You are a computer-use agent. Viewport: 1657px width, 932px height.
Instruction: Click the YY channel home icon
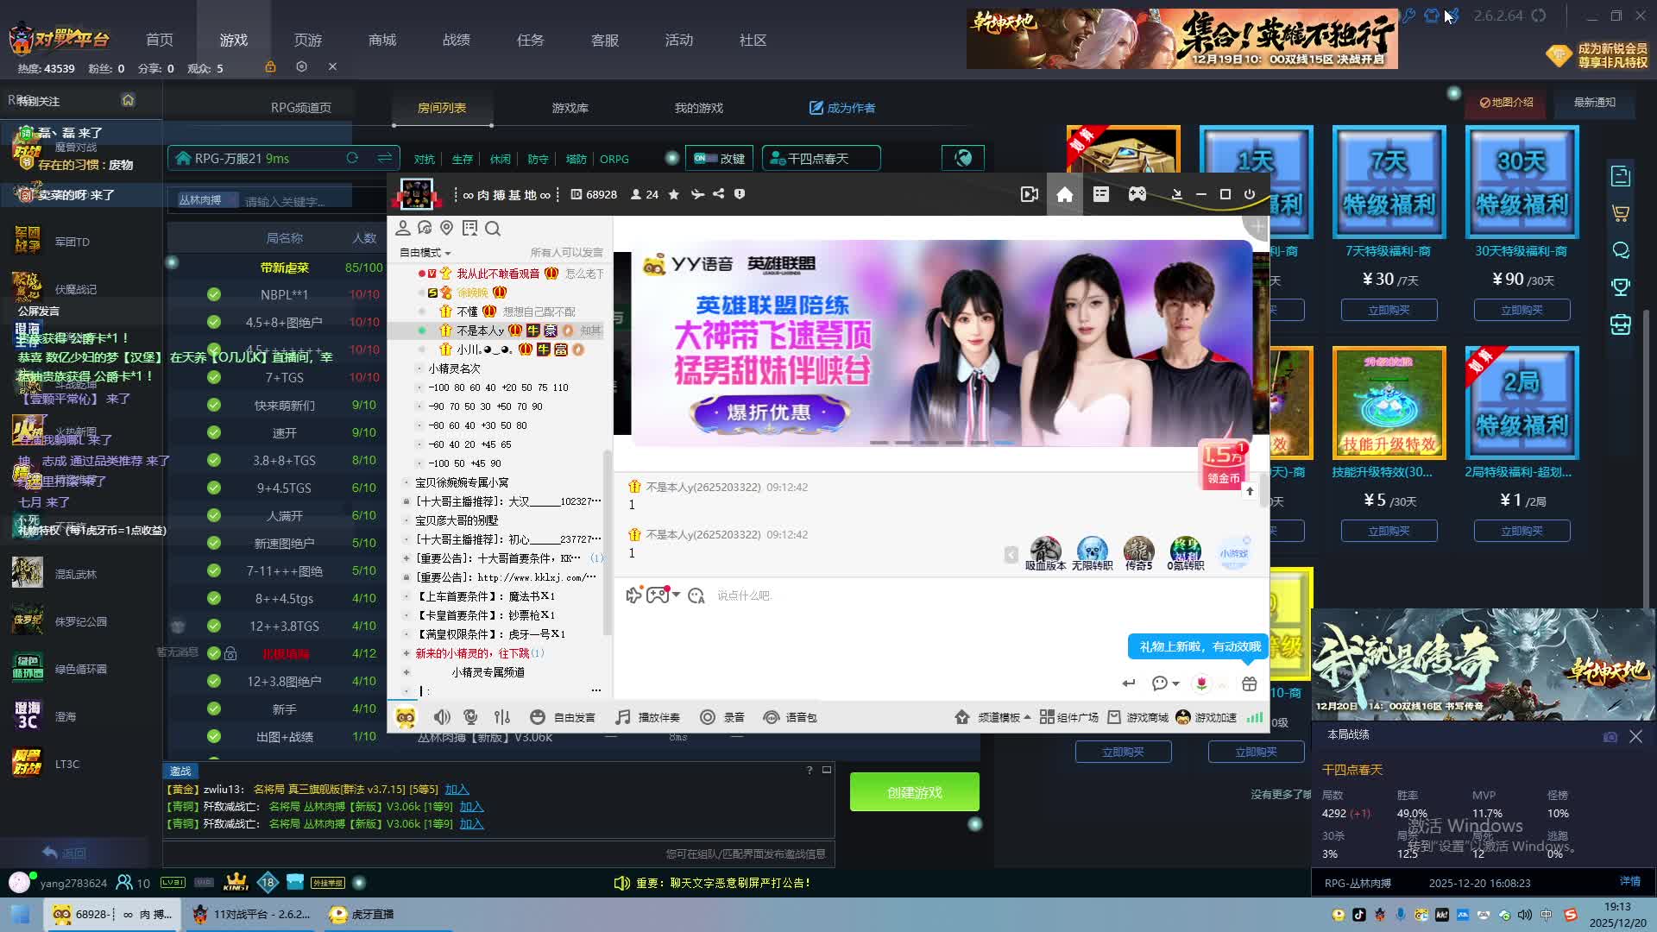coord(1064,195)
